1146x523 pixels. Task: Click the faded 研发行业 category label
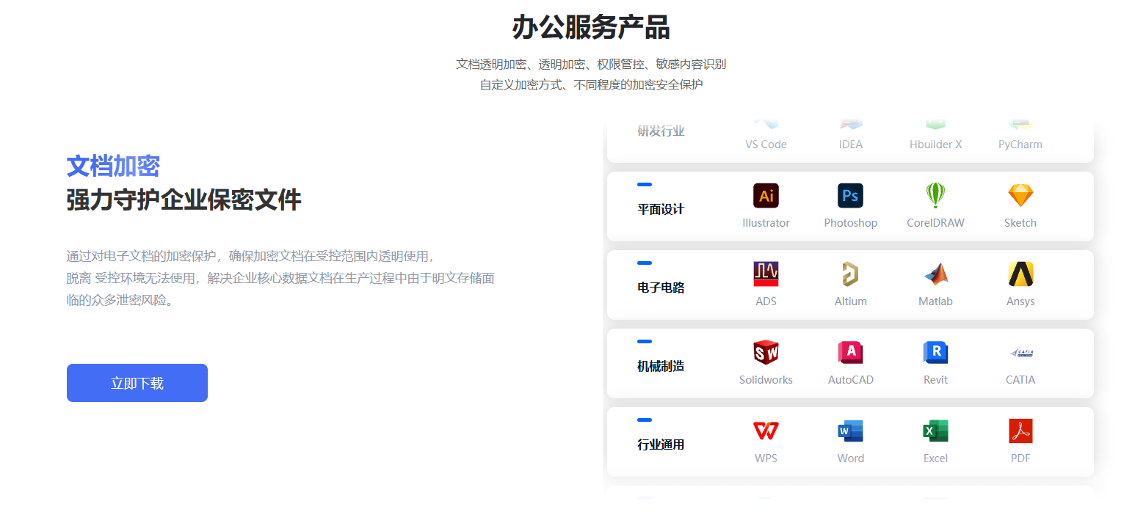coord(661,131)
